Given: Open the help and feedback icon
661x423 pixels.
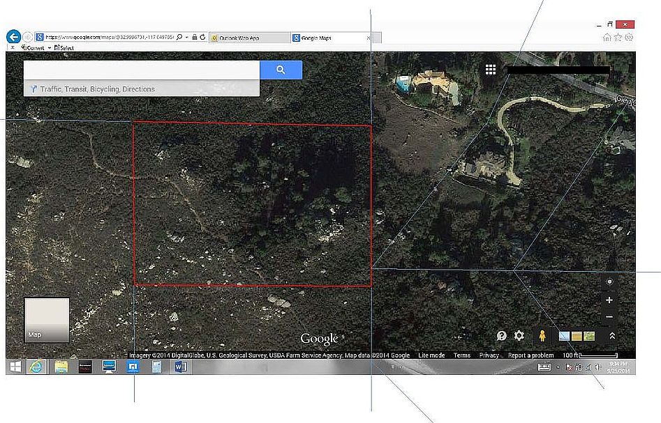Looking at the screenshot, I should pyautogui.click(x=501, y=336).
